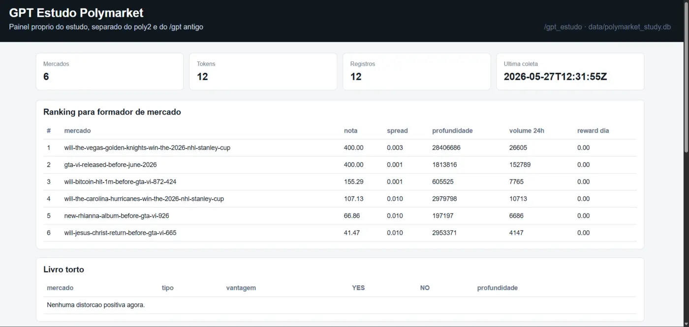Click the nota column header
The image size is (689, 327).
pyautogui.click(x=350, y=131)
